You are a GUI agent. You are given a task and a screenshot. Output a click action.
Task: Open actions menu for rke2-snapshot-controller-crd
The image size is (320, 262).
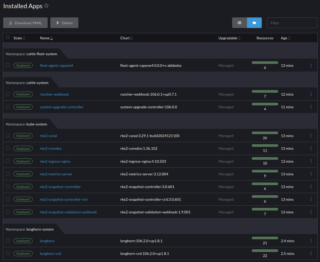311,199
